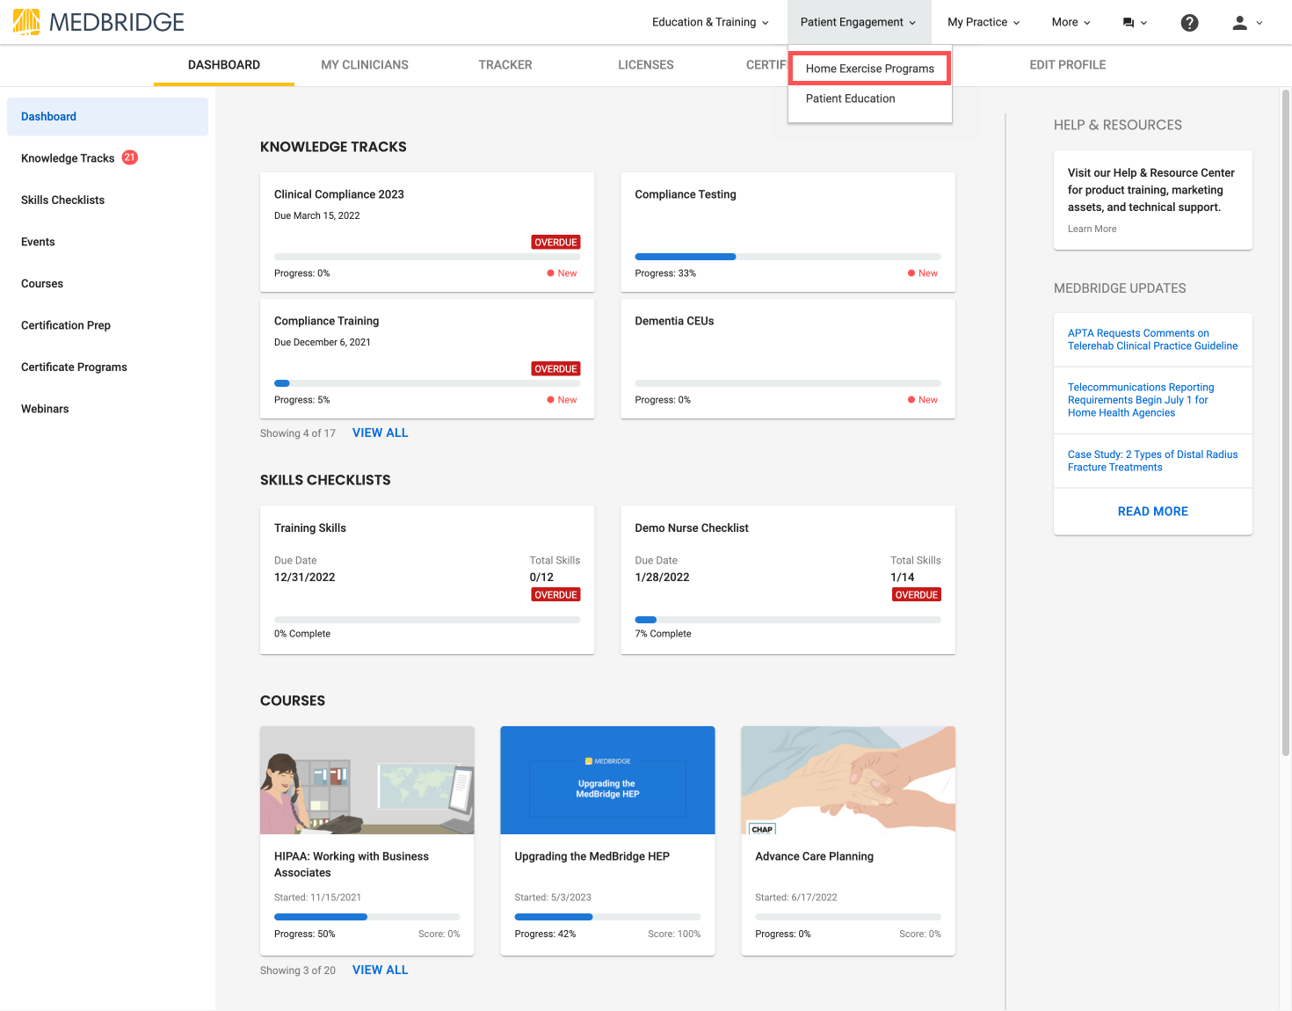Open the Training Skills checklist

(427, 579)
